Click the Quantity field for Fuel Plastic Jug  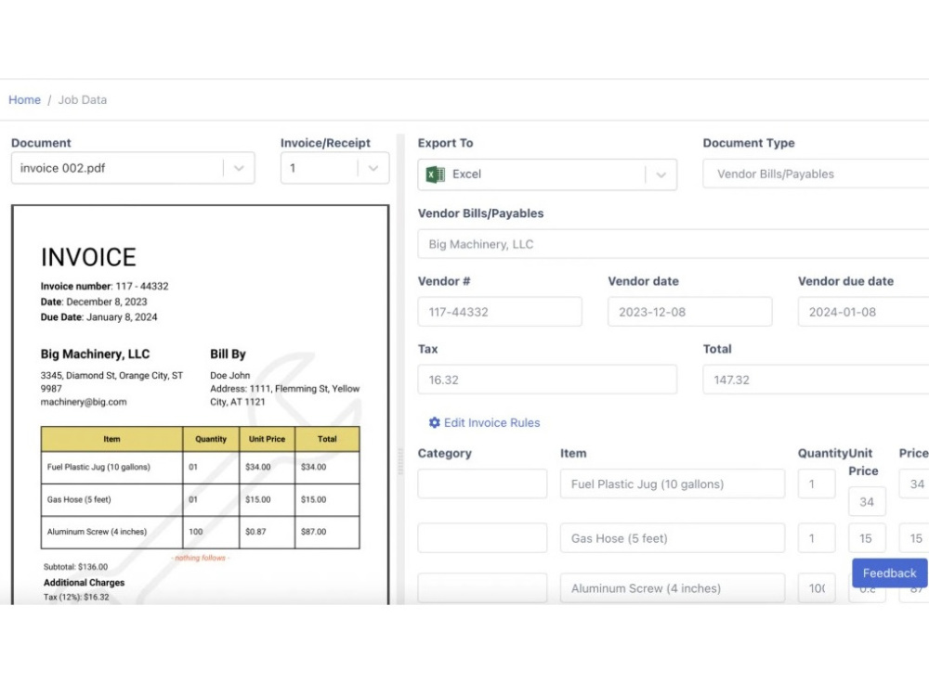[x=817, y=483]
